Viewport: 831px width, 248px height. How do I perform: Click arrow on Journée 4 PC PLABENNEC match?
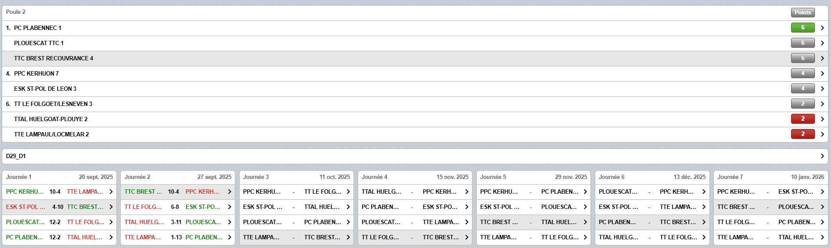466,207
